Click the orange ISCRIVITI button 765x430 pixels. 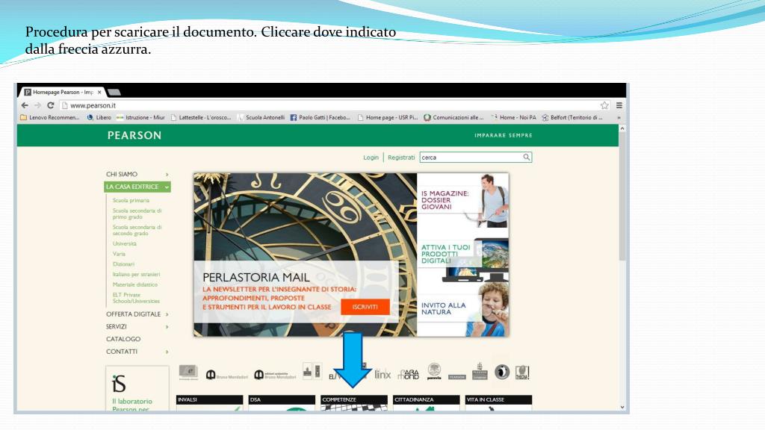point(365,307)
